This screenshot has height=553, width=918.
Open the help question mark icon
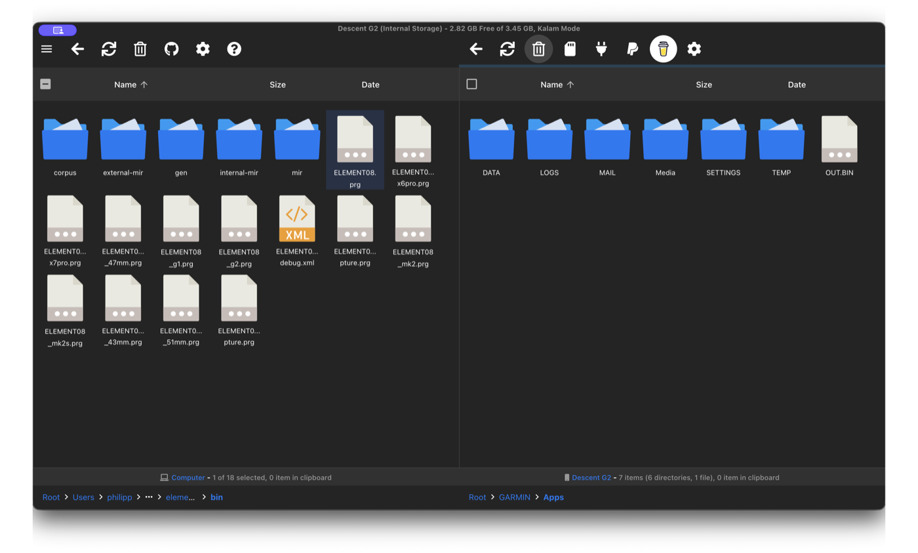pyautogui.click(x=234, y=49)
